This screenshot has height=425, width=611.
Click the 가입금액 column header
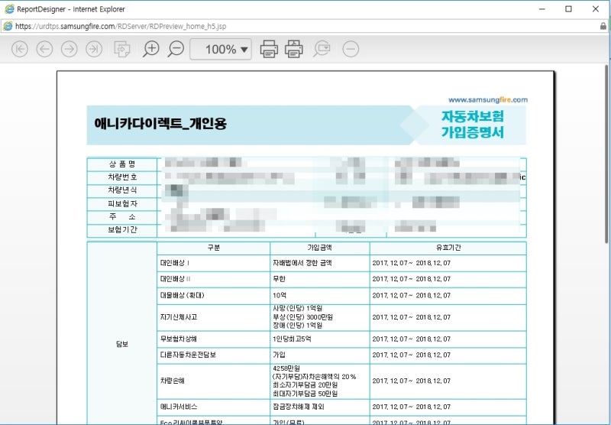319,248
